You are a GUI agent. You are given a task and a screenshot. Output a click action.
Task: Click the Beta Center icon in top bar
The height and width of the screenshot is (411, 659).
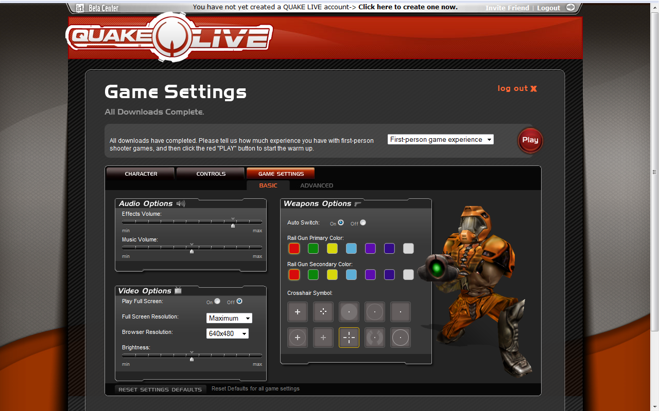click(x=80, y=8)
